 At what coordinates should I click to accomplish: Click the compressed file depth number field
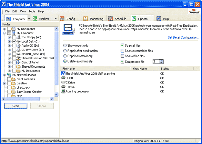(156, 62)
